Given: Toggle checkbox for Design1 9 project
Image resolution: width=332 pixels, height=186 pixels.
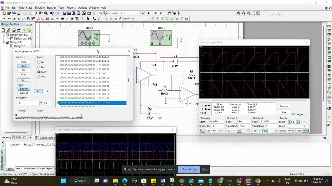Looking at the screenshot, I should coord(8,42).
